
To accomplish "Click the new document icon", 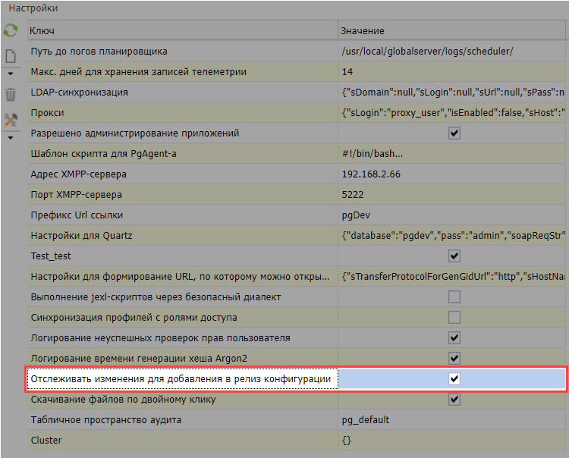I will [x=11, y=57].
